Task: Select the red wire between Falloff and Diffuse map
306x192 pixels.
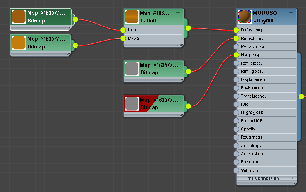Action: tap(213, 29)
